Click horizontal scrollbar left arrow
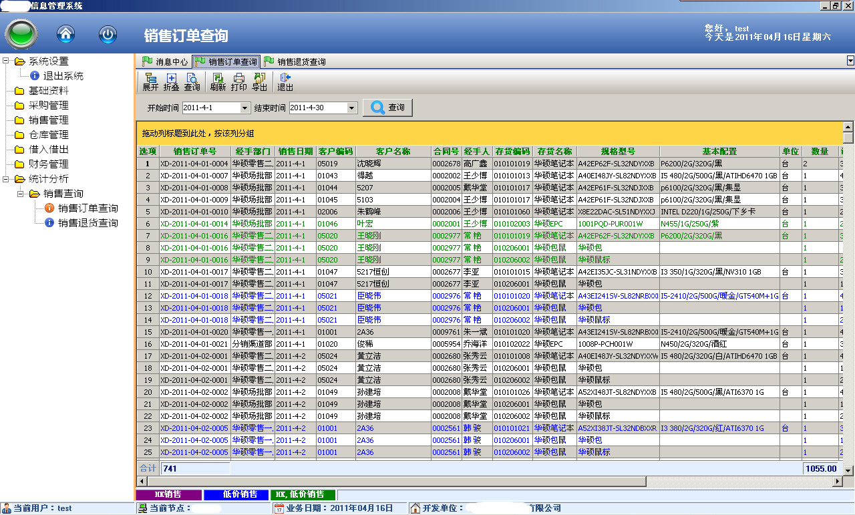This screenshot has width=855, height=515. (x=140, y=481)
